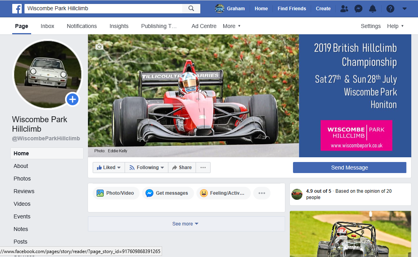The image size is (418, 257).
Task: Select Photos in left sidebar
Action: 22,179
